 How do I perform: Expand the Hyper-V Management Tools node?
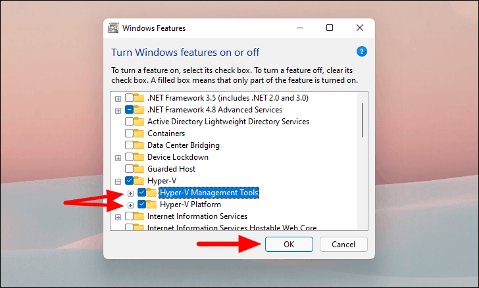130,193
